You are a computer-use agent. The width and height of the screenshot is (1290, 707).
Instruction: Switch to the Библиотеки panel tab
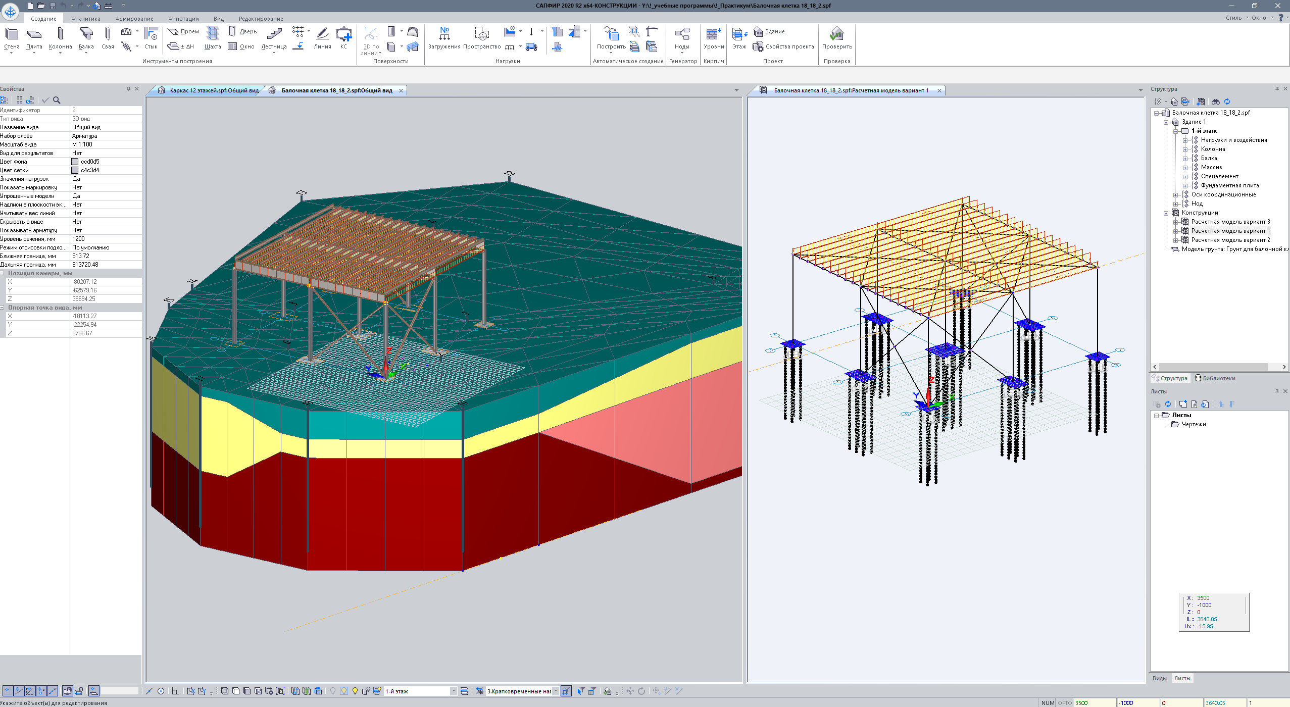[x=1215, y=378]
